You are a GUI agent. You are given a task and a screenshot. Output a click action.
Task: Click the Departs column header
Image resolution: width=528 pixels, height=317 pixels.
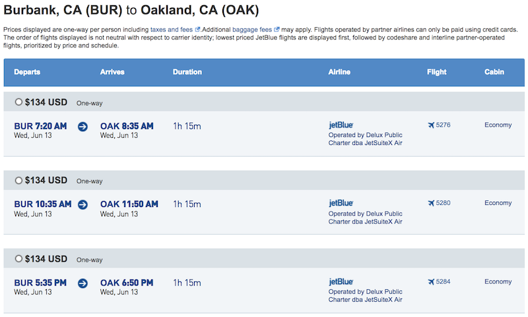click(x=27, y=72)
